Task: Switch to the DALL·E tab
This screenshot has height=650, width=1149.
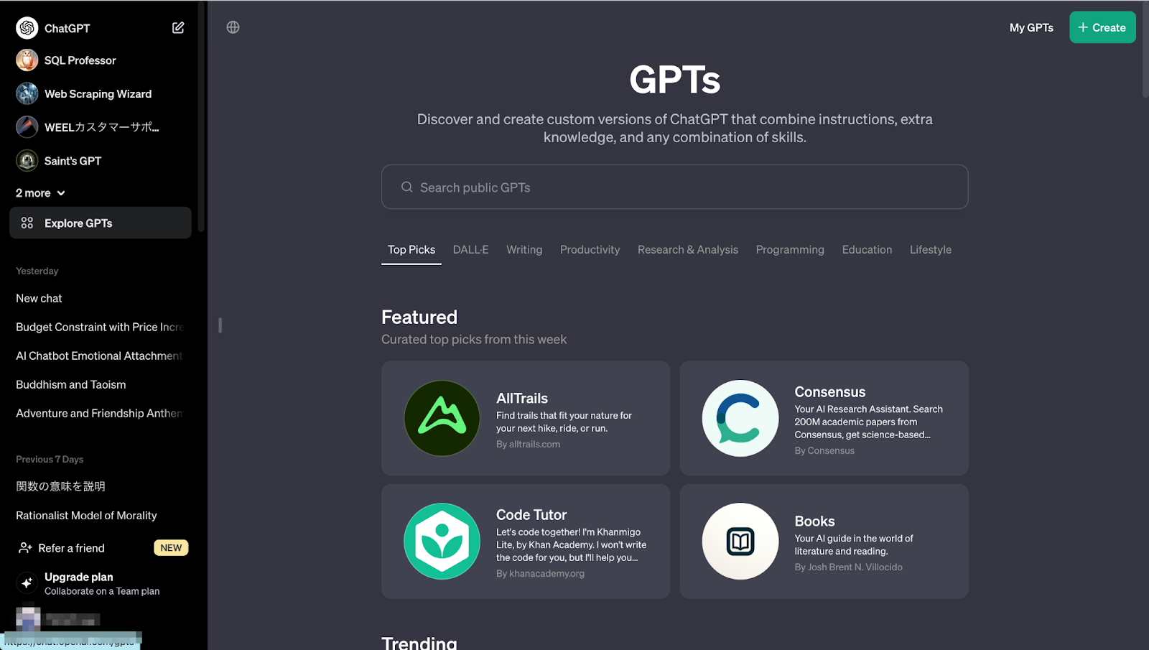Action: coord(470,250)
